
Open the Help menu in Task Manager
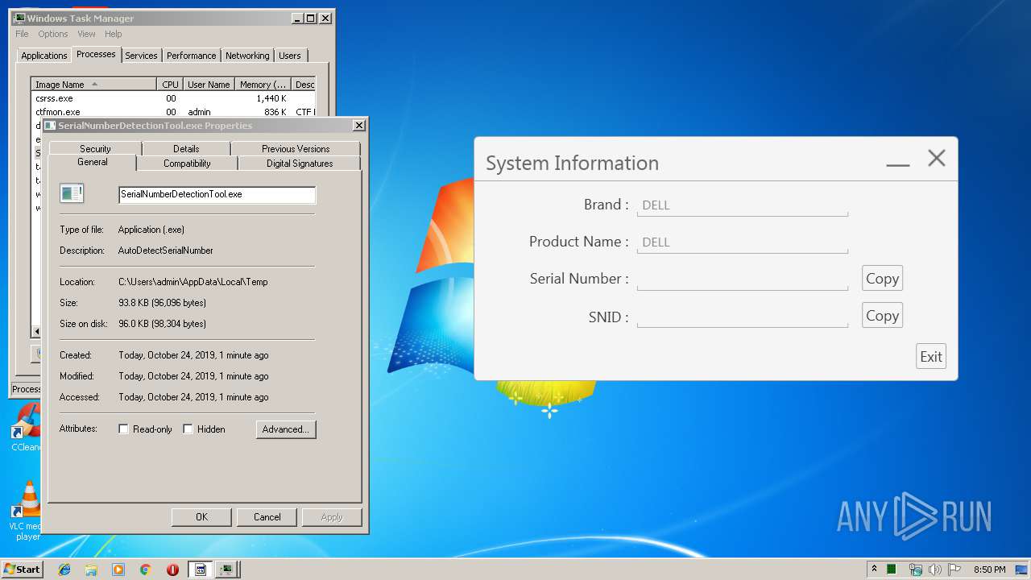tap(114, 34)
